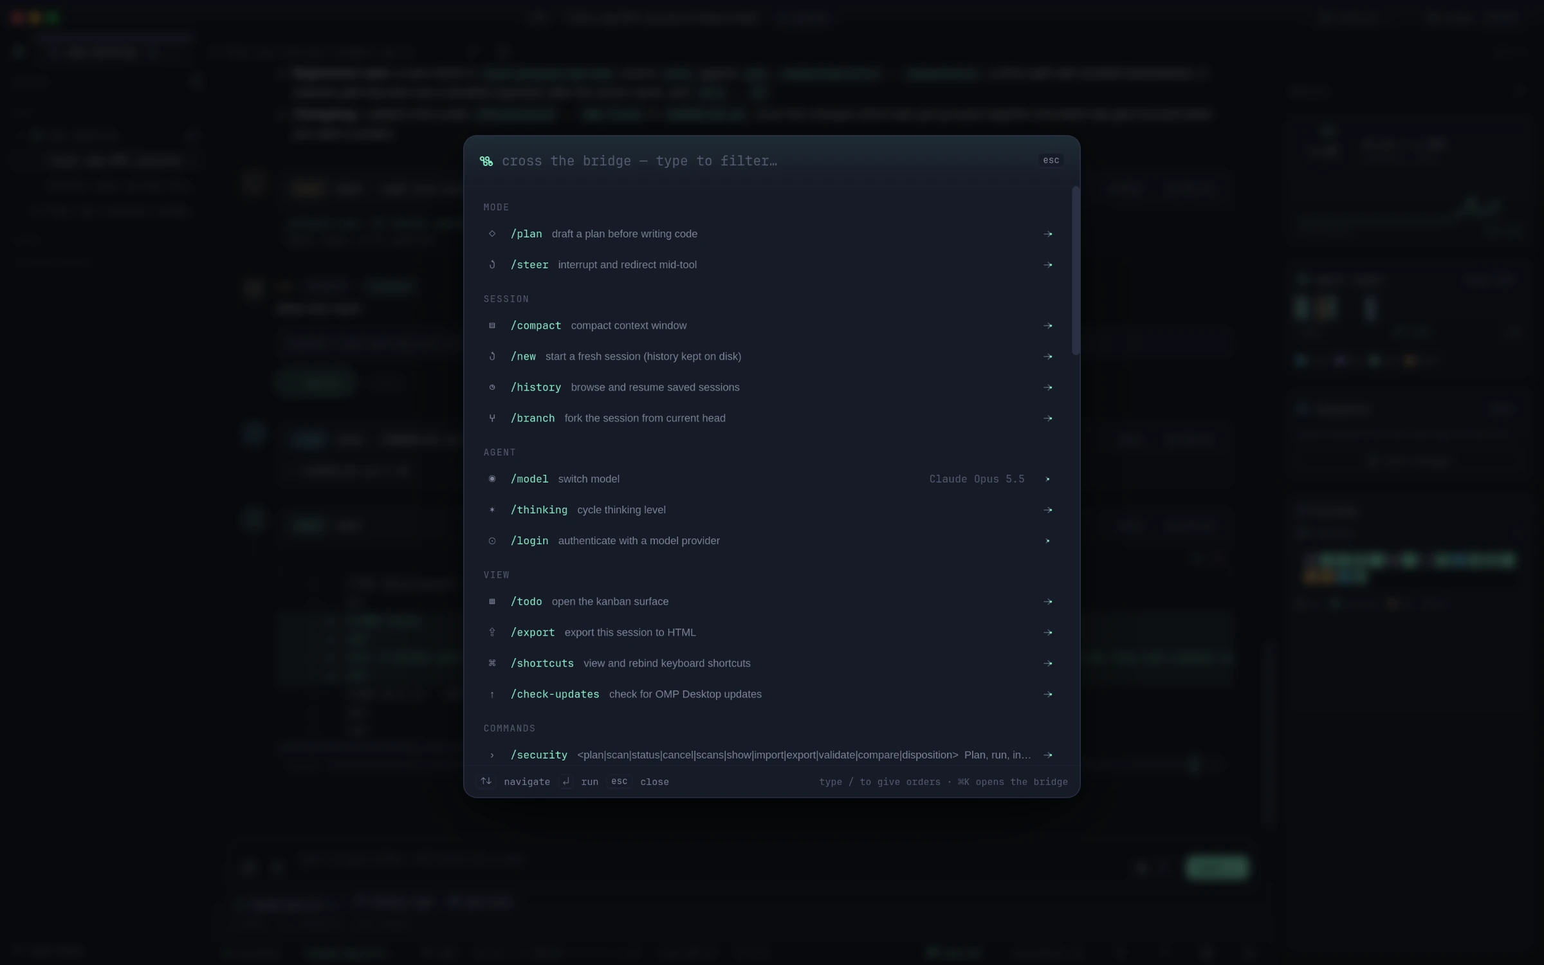Click the run arrow on the /plan row
Image resolution: width=1544 pixels, height=965 pixels.
1047,234
